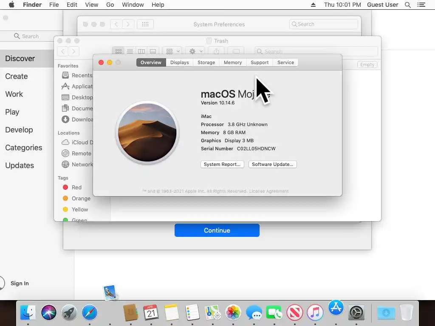Go forward in the Trash window
This screenshot has width=435, height=326.
coord(73,51)
